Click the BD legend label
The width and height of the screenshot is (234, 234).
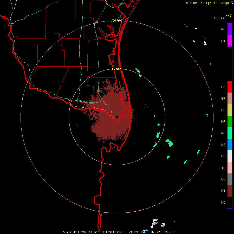[223, 110]
